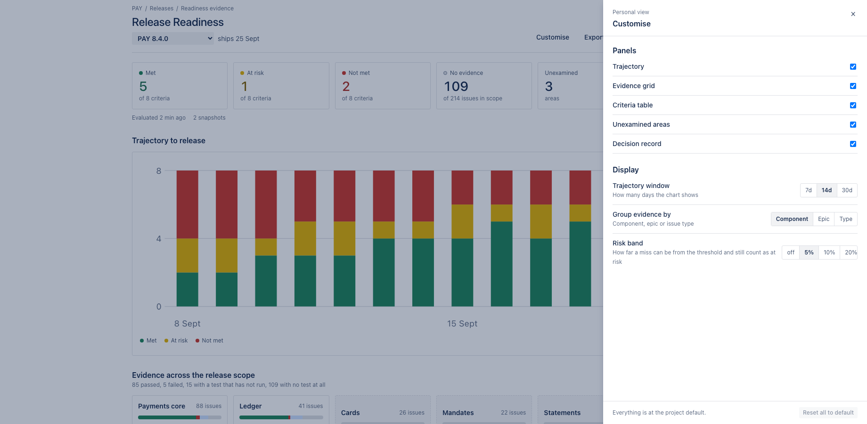Click the 'Evidence across the release scope' heading
This screenshot has width=867, height=424.
[x=193, y=375]
